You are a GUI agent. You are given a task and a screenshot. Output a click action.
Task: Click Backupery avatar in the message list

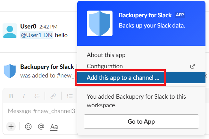coord(10,71)
